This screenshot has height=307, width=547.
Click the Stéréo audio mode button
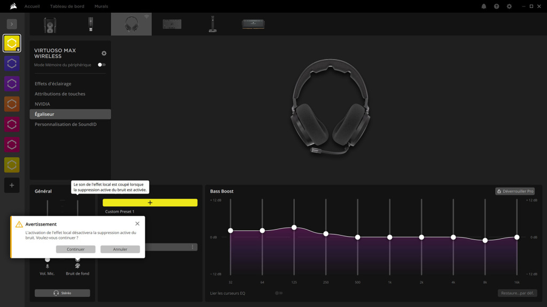62,293
